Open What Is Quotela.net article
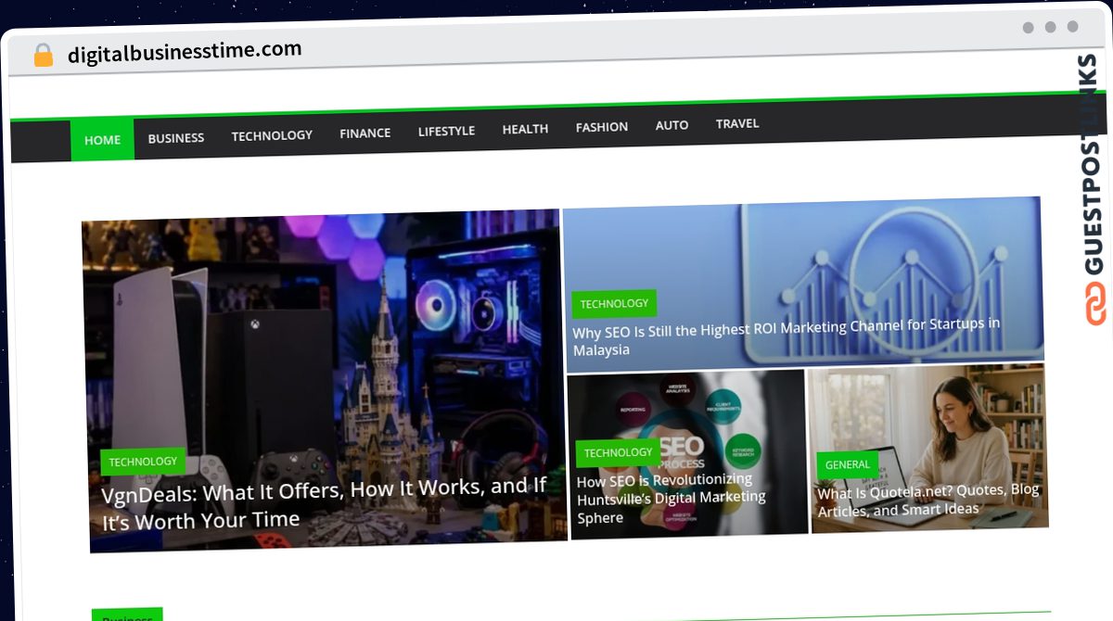Viewport: 1113px width, 621px height. tap(928, 500)
